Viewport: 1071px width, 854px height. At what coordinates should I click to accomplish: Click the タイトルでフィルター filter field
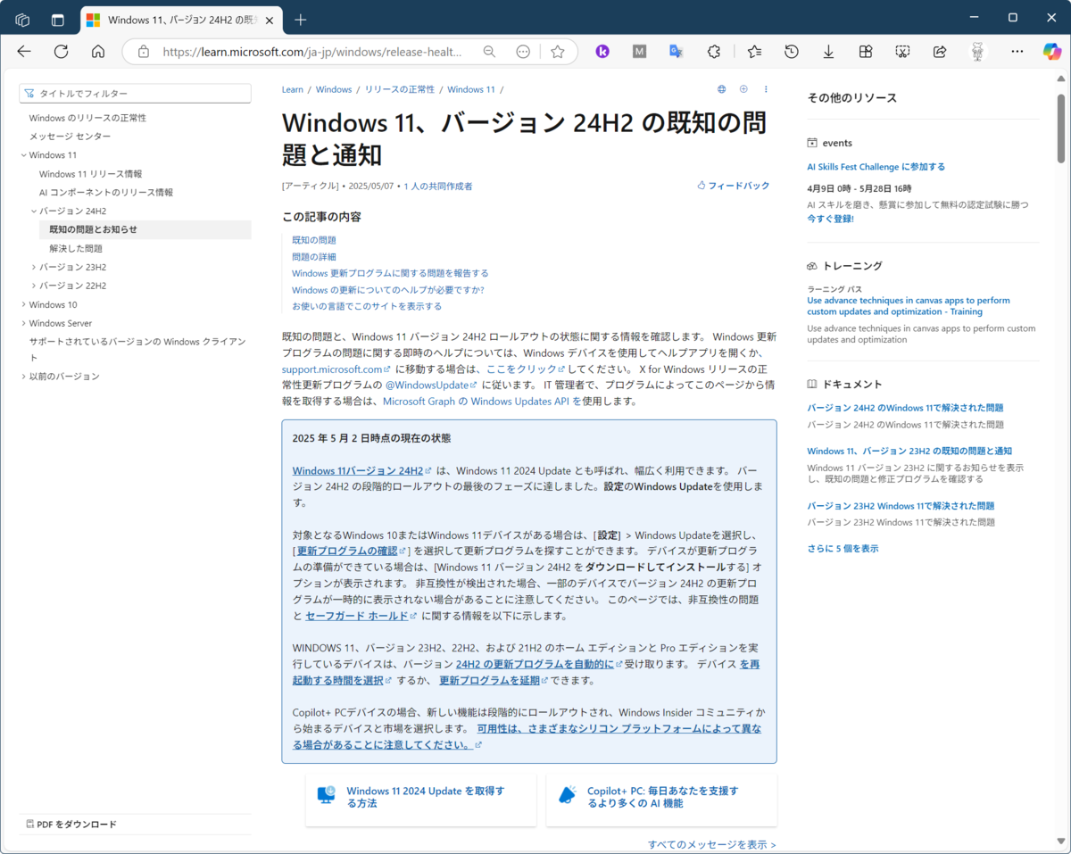(134, 93)
